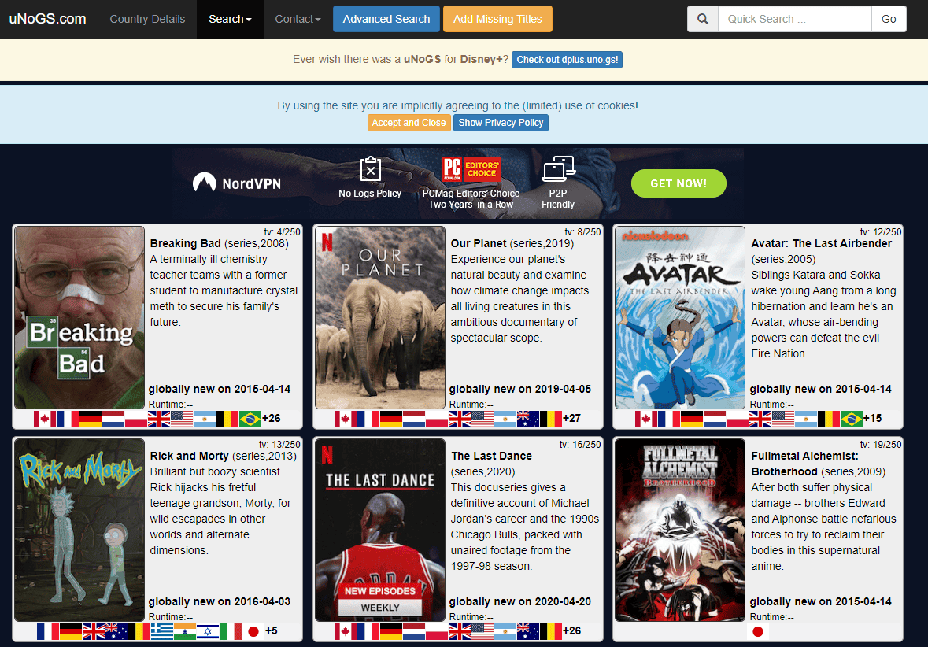The height and width of the screenshot is (647, 928).
Task: Click 'globally new on 2019-04-05' text
Action: 520,389
